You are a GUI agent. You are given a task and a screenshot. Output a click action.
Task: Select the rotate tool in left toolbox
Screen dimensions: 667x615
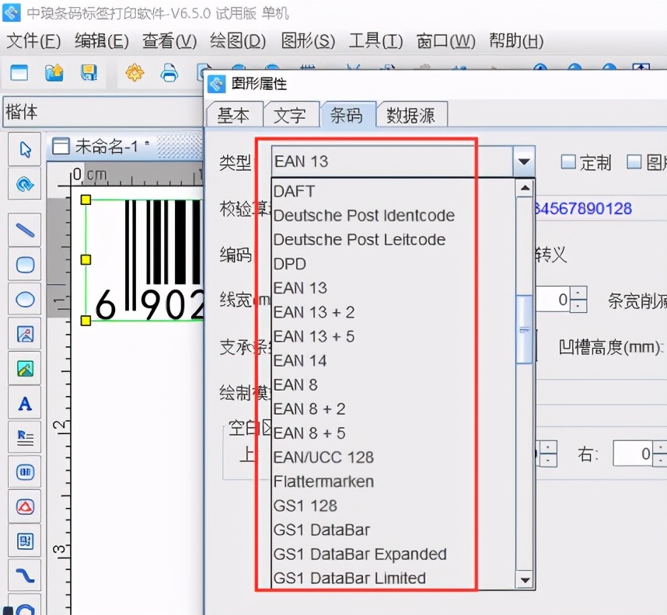[x=25, y=184]
